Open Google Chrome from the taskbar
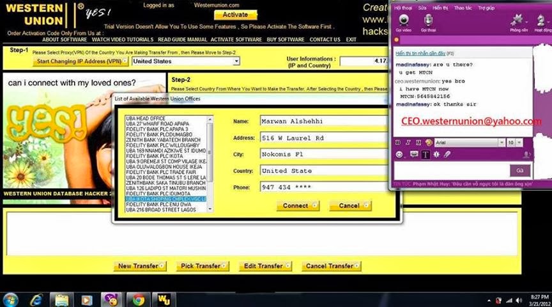The height and width of the screenshot is (307, 552). [x=139, y=301]
